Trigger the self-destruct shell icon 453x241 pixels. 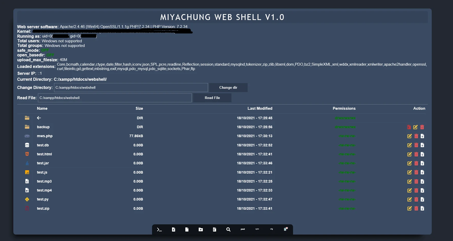[x=286, y=229]
